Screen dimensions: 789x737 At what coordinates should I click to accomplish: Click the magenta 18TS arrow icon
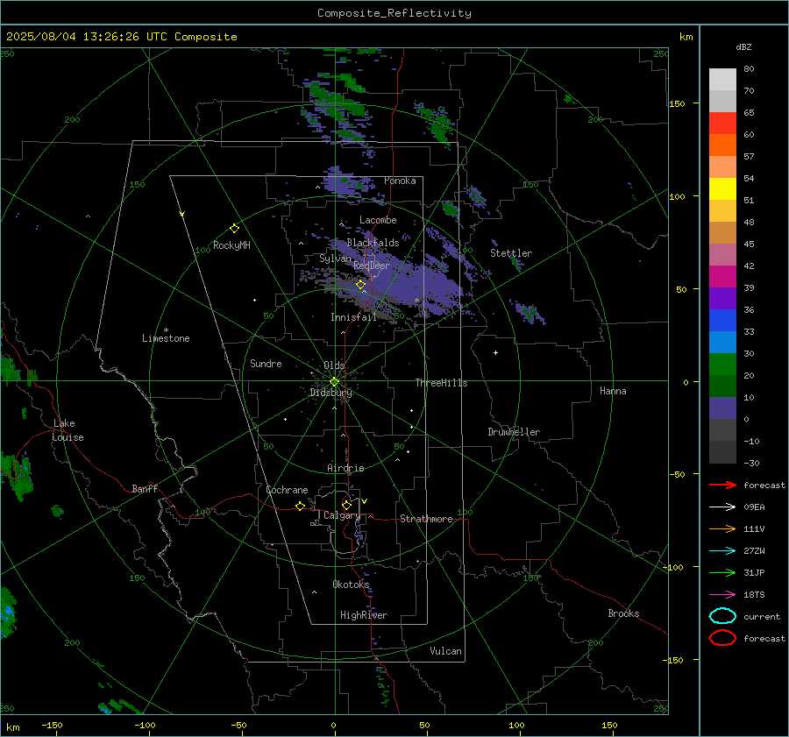(x=722, y=595)
